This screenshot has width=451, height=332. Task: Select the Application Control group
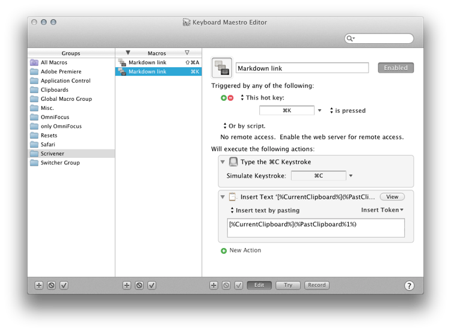pyautogui.click(x=72, y=80)
